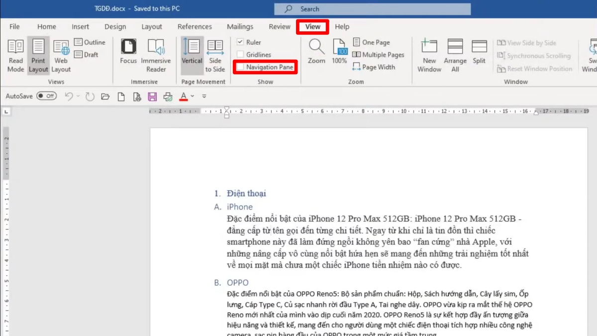Image resolution: width=597 pixels, height=336 pixels.
Task: Expand the Undo history dropdown arrow
Action: click(78, 96)
